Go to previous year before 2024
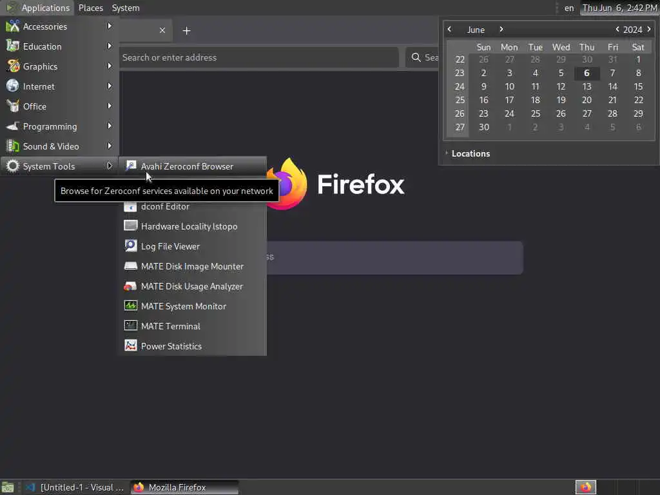The height and width of the screenshot is (495, 660). (617, 29)
